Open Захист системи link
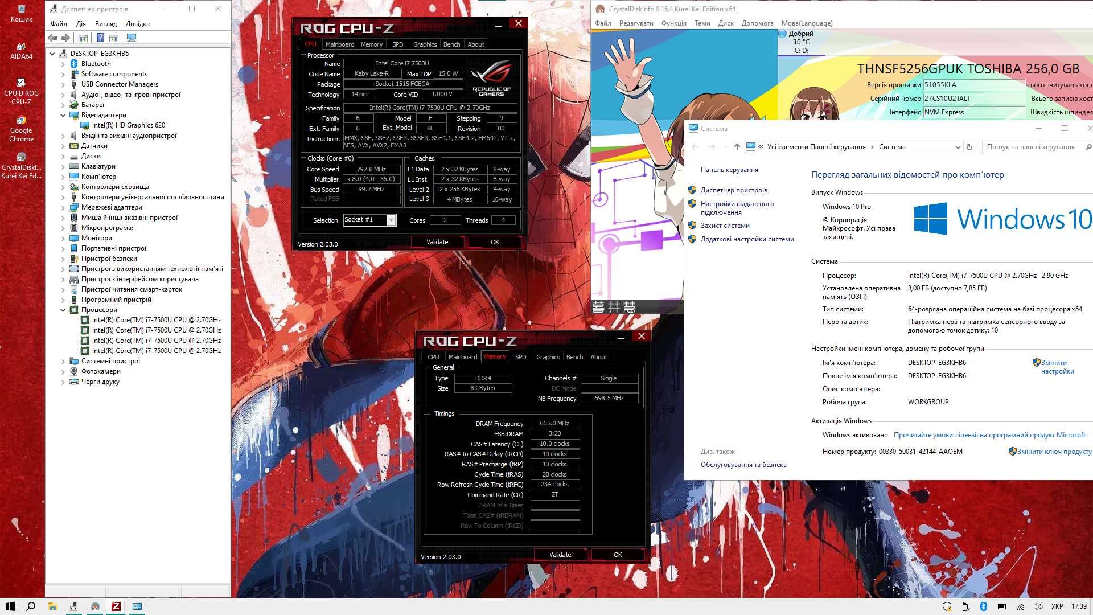The width and height of the screenshot is (1093, 615). click(x=725, y=225)
